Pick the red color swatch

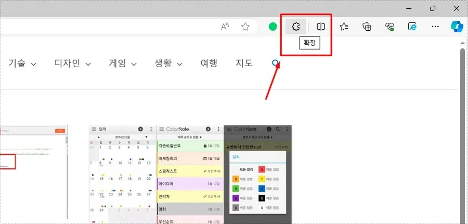coord(262,170)
